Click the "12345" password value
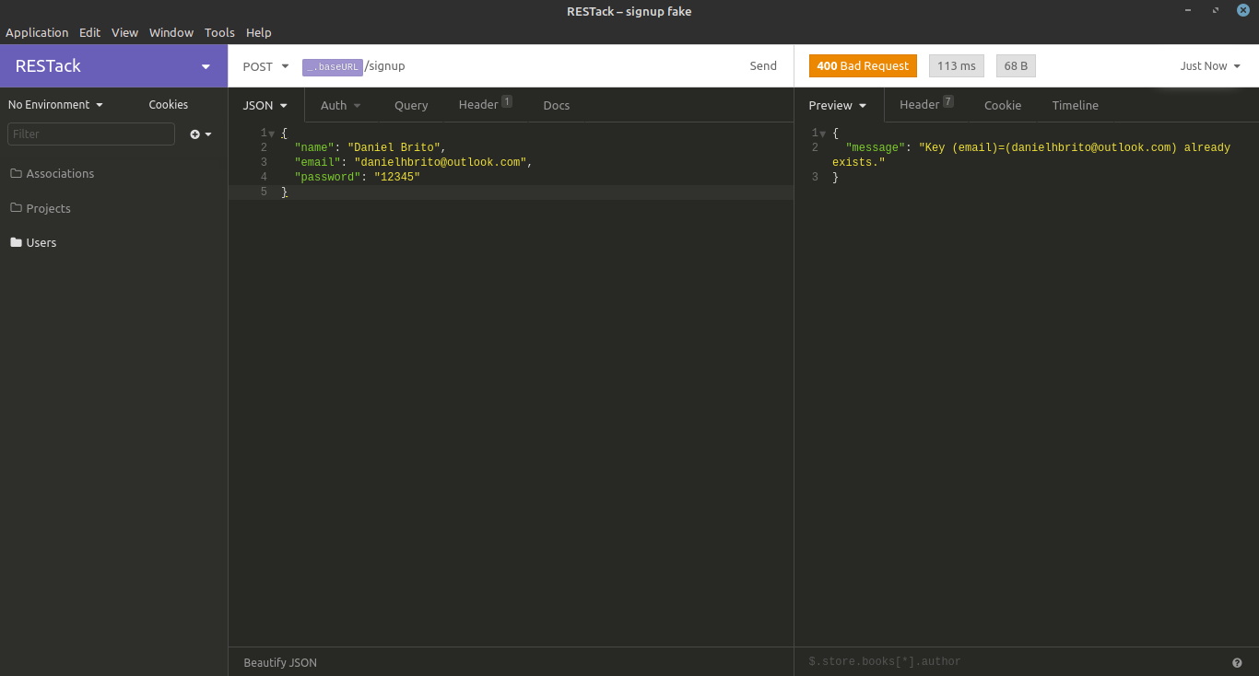The height and width of the screenshot is (676, 1259). click(x=397, y=177)
